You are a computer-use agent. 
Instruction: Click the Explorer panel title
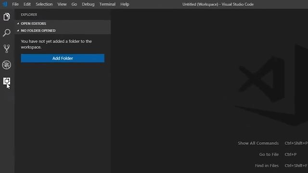[x=29, y=15]
